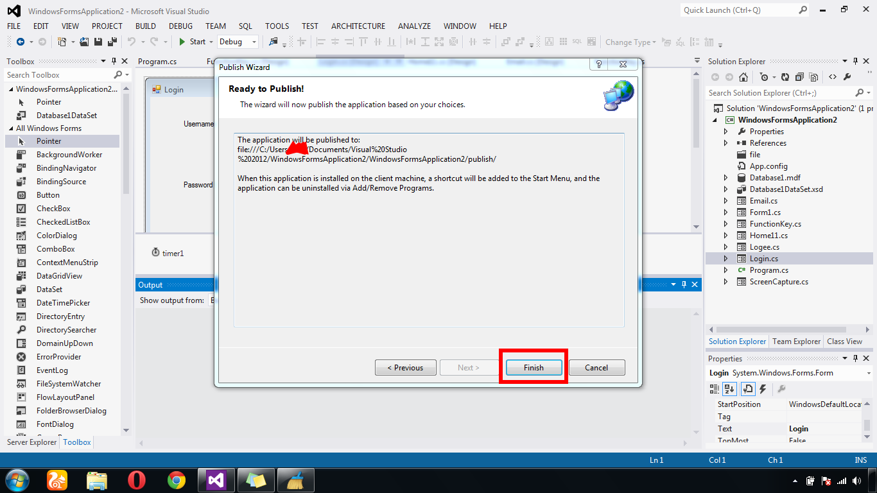The width and height of the screenshot is (877, 493).
Task: Click Cancel in the Publish Wizard
Action: (x=596, y=368)
